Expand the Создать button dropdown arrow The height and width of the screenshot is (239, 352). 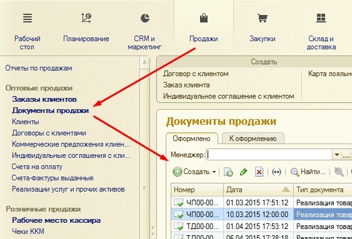pos(214,172)
